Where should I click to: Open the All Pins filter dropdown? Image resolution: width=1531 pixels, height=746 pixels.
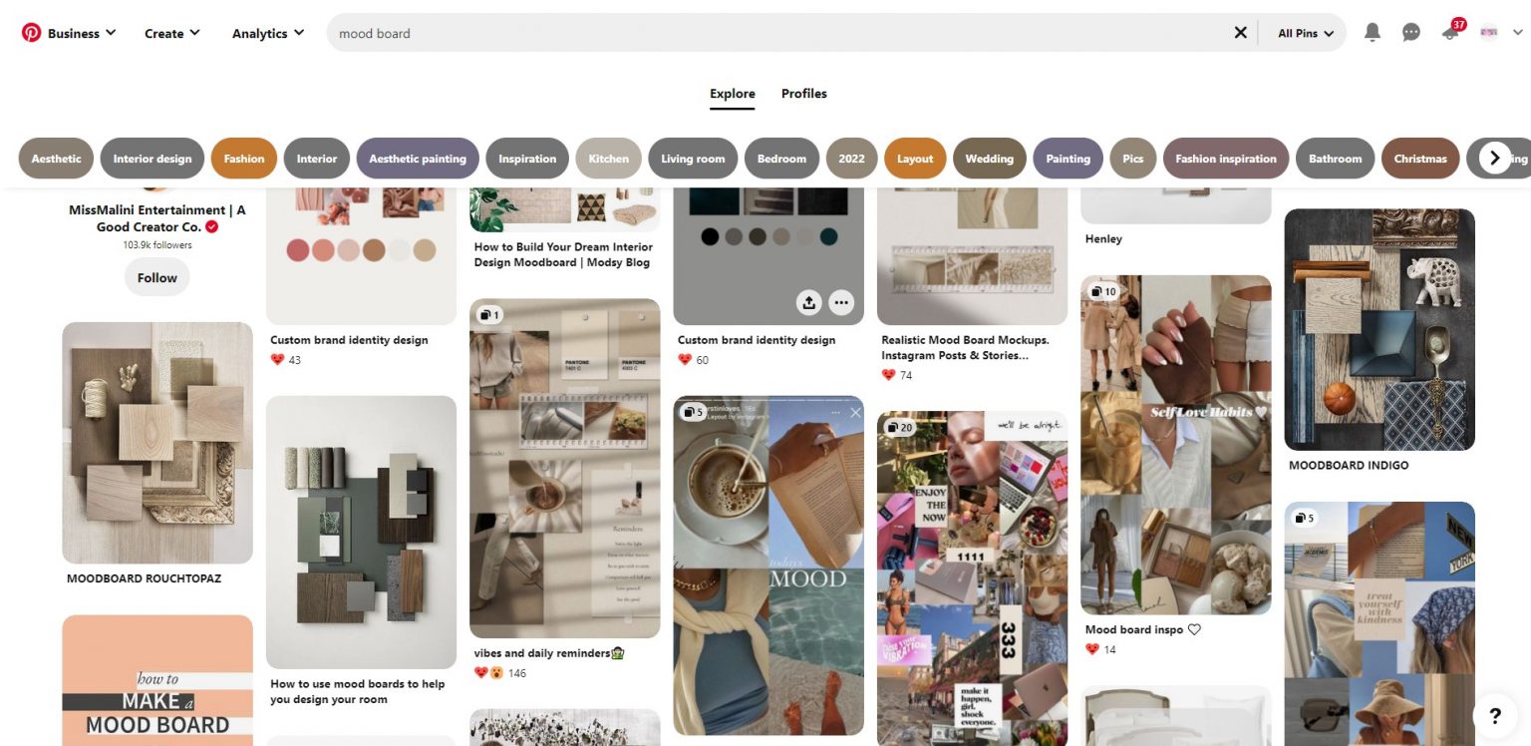click(x=1304, y=32)
